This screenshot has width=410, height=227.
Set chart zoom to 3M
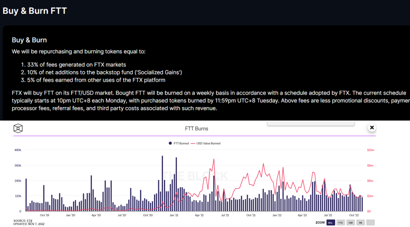pos(360,223)
